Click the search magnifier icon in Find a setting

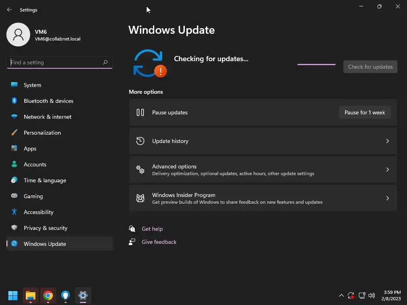105,62
